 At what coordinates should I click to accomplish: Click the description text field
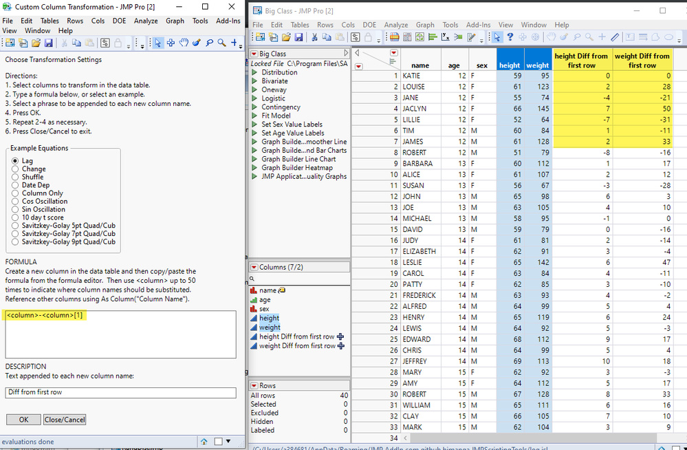point(120,393)
